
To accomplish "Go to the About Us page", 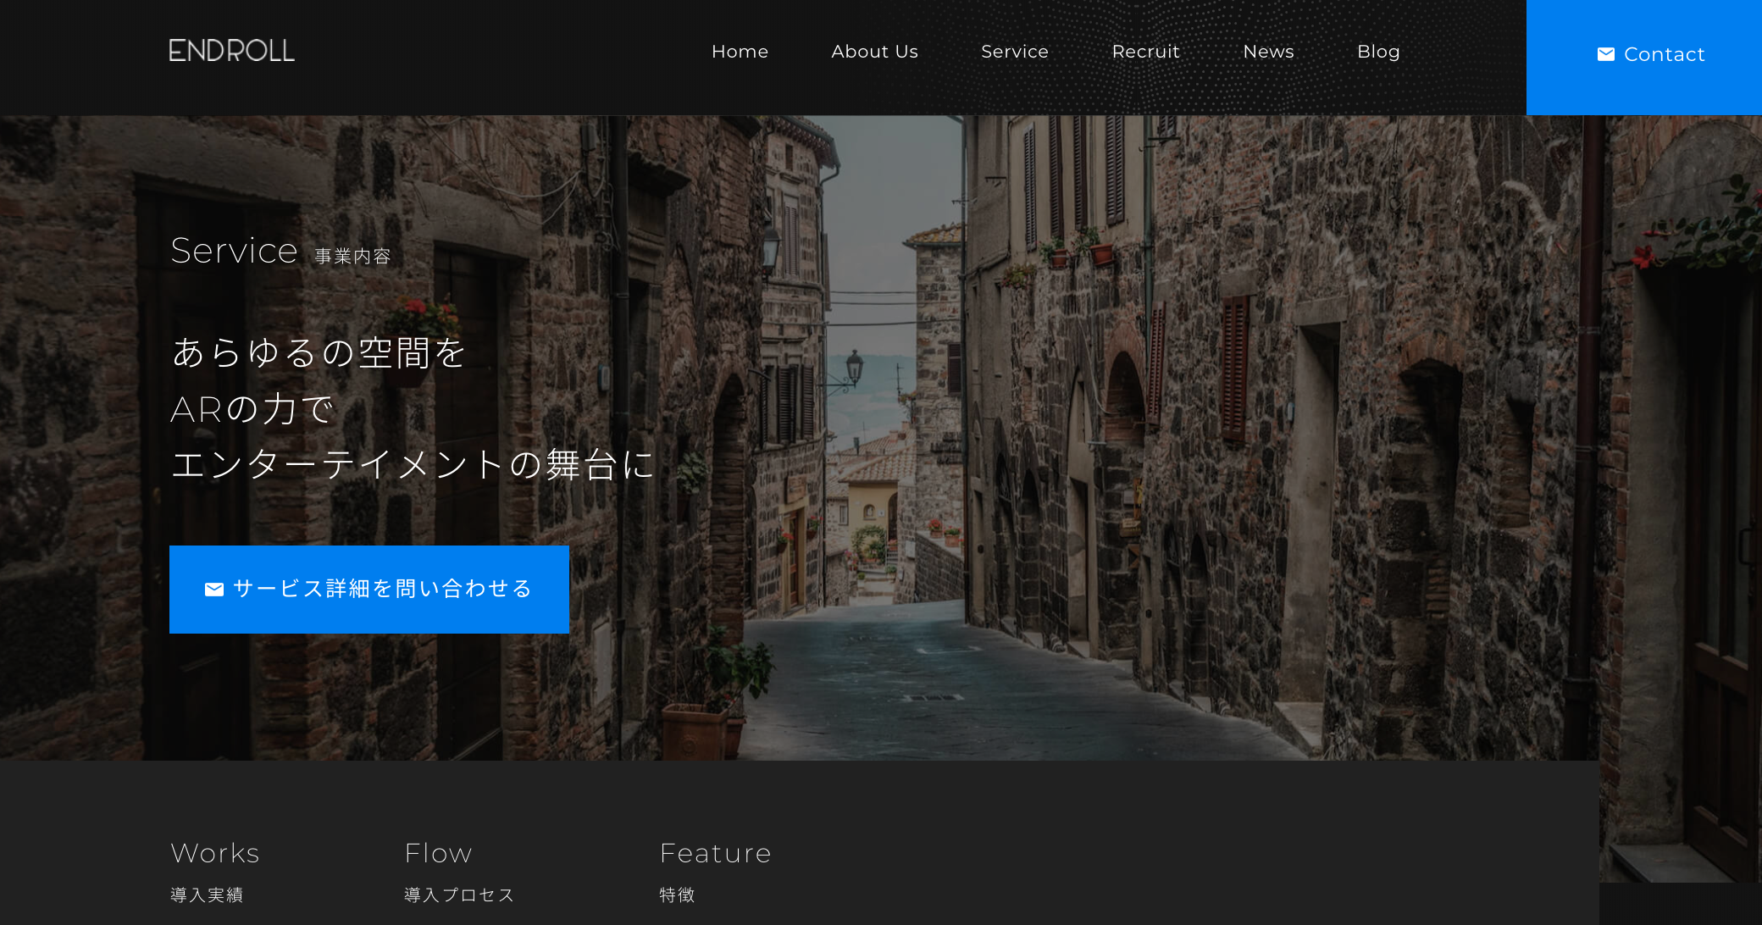I will pos(874,52).
